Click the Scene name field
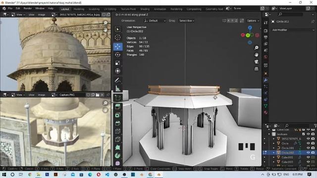The height and width of the screenshot is (178, 317). click(246, 8)
